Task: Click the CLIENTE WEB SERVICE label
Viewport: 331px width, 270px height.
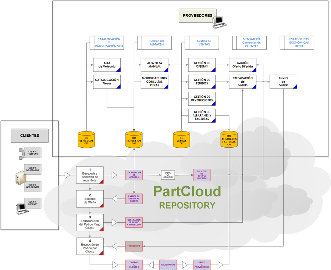Action: [x=32, y=186]
